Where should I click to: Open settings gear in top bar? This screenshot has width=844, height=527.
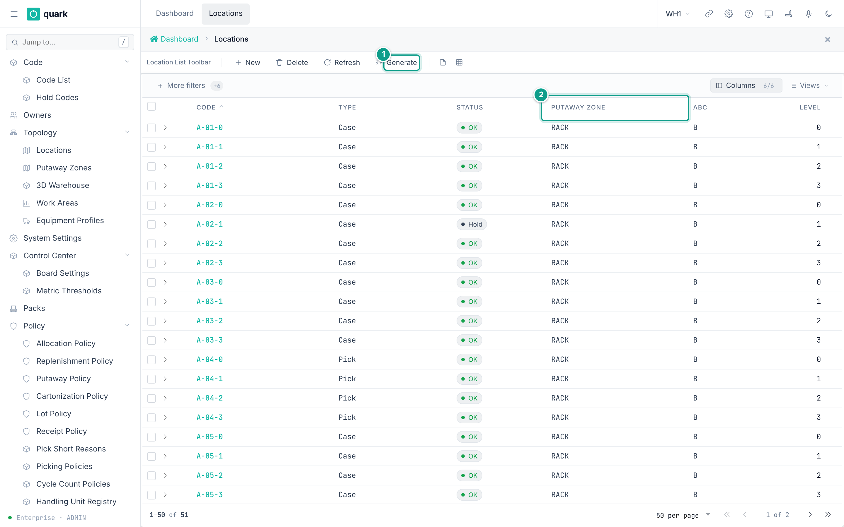(x=729, y=14)
